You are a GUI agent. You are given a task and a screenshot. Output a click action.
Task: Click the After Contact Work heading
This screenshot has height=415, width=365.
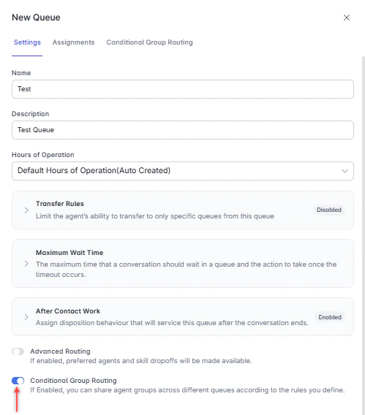pos(68,311)
